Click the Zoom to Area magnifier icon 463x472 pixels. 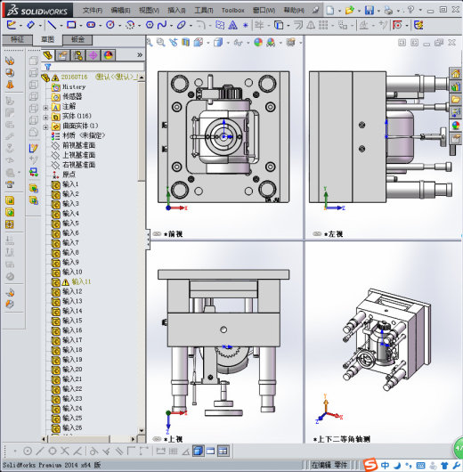pyautogui.click(x=160, y=43)
